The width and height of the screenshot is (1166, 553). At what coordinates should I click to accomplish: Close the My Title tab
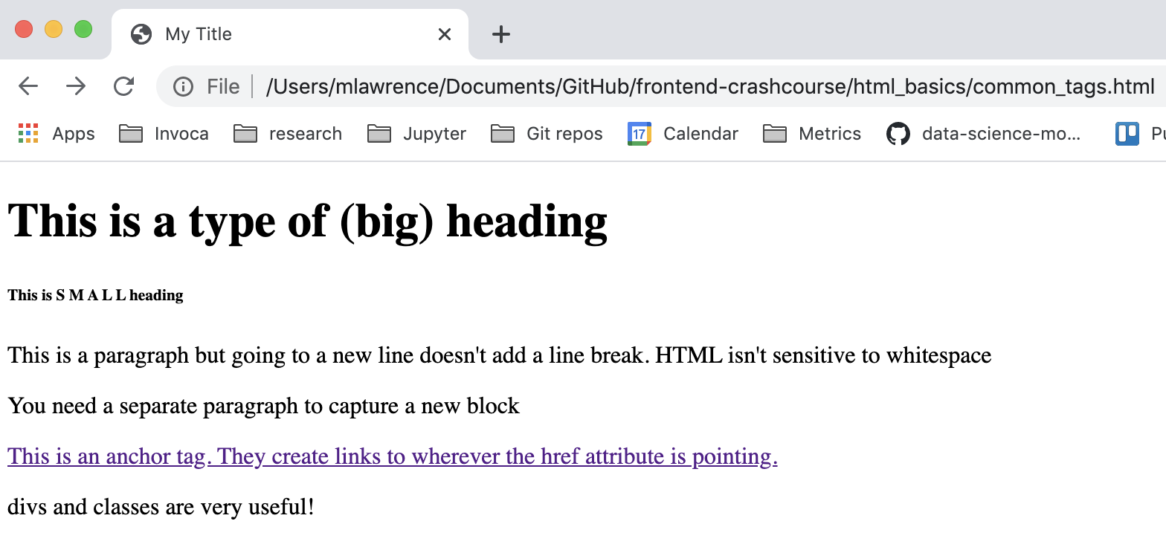[445, 34]
